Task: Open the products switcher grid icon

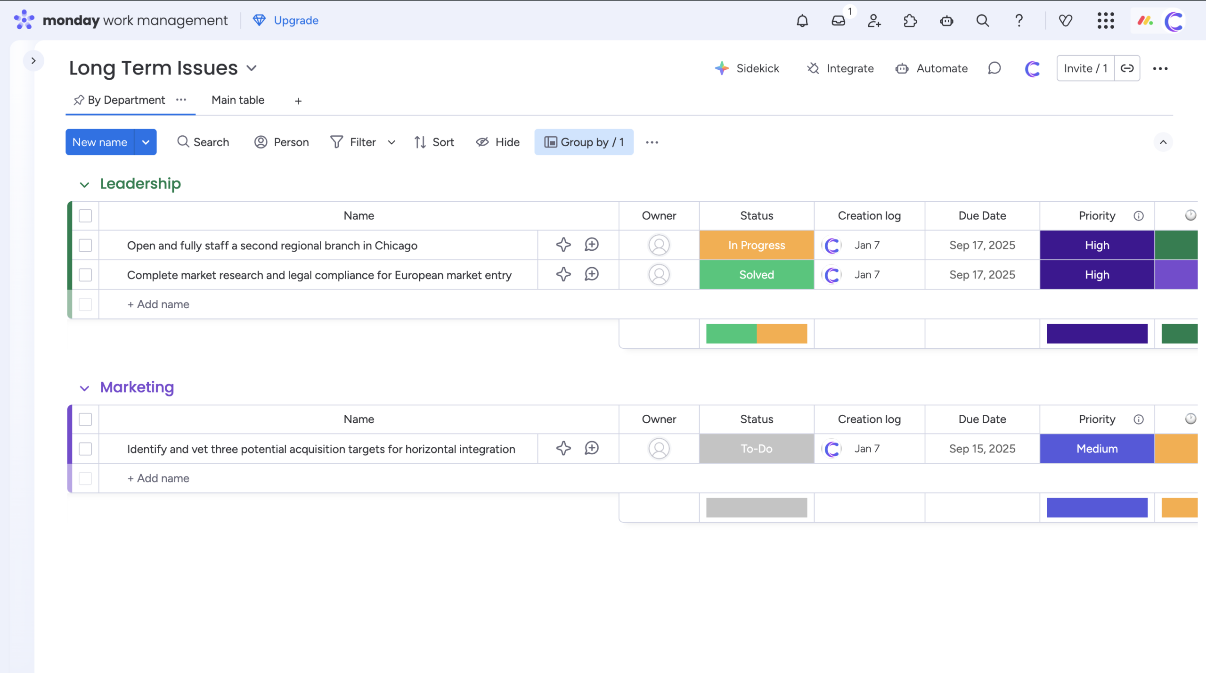Action: 1106,21
